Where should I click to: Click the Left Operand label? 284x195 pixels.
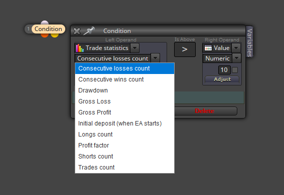[121, 39]
